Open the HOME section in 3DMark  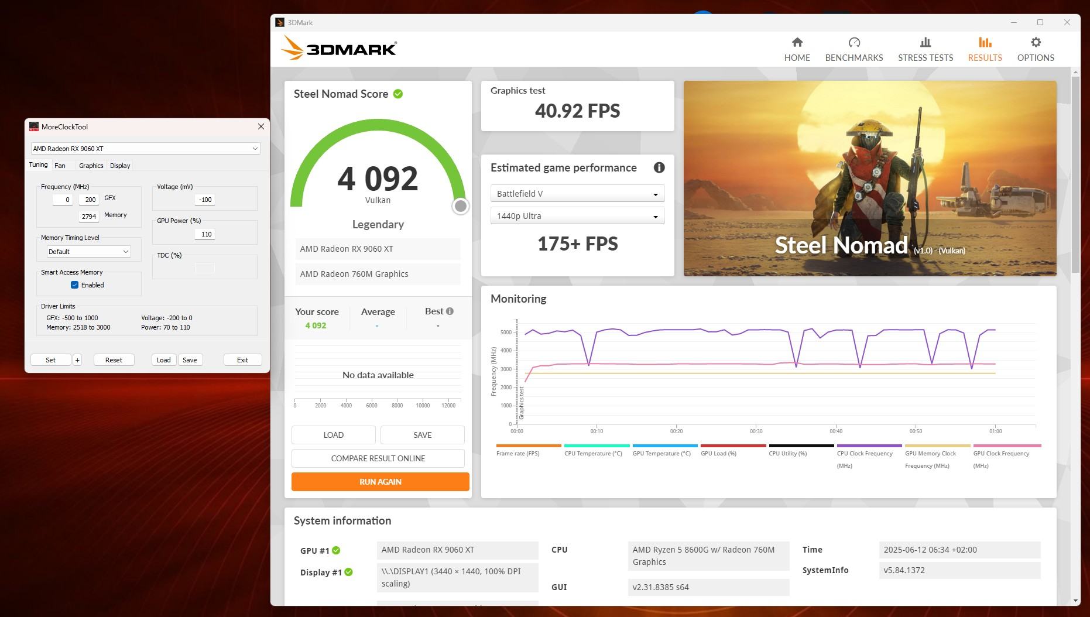coord(797,49)
